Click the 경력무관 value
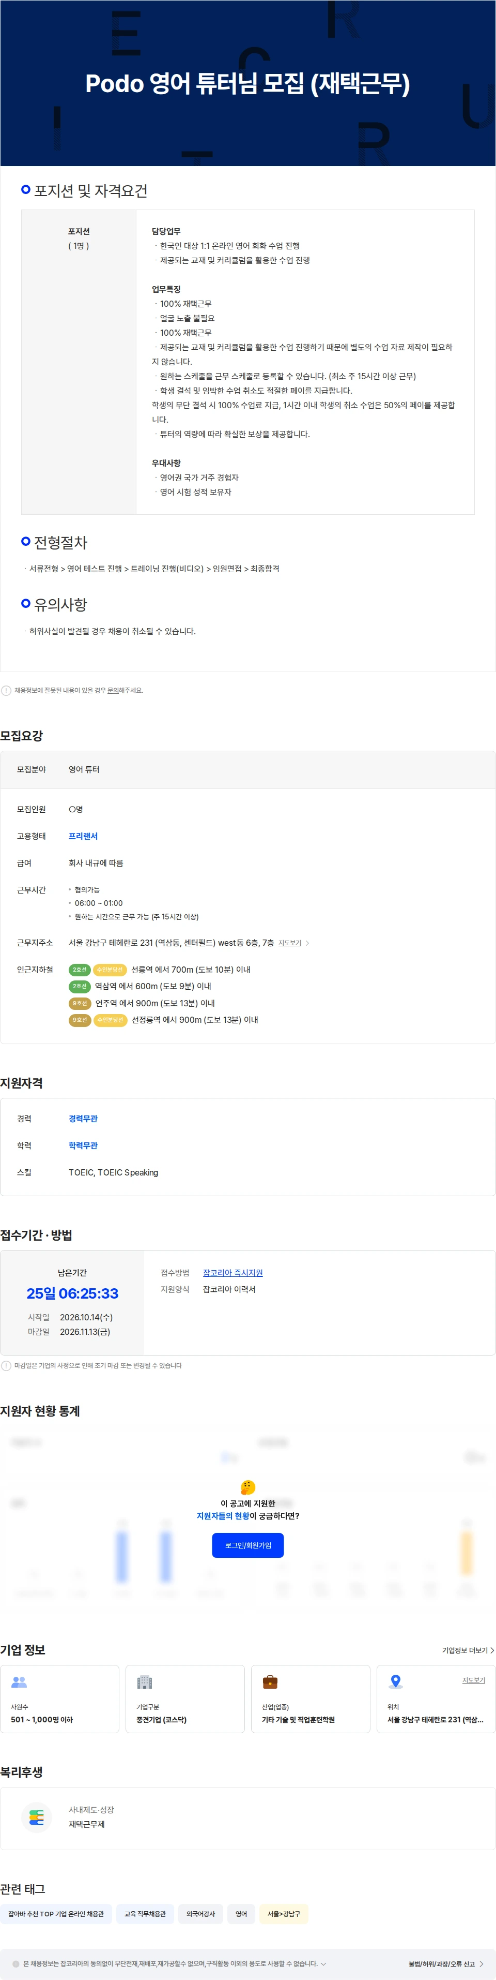The height and width of the screenshot is (1980, 496). click(83, 1118)
